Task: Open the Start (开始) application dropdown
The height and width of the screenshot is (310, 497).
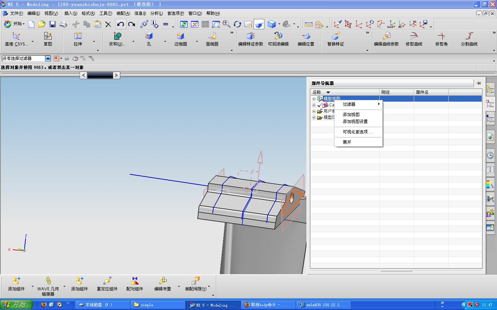Action: [14, 24]
